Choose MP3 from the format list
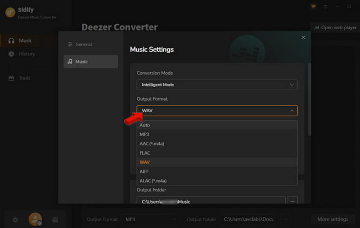 (217, 134)
